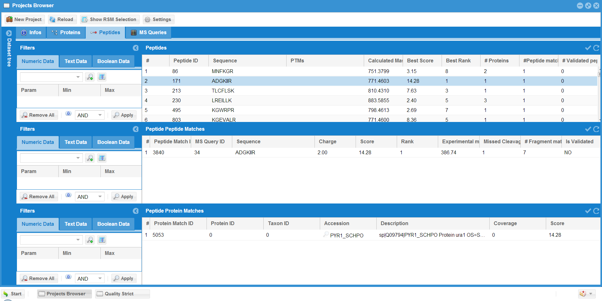Expand the Dataset tree side panel
Image resolution: width=602 pixels, height=301 pixels.
pyautogui.click(x=9, y=33)
